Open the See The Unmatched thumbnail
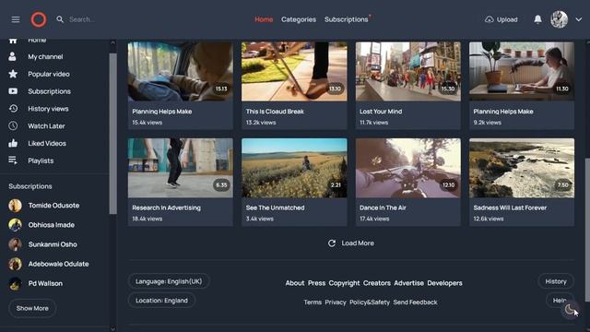 point(294,168)
